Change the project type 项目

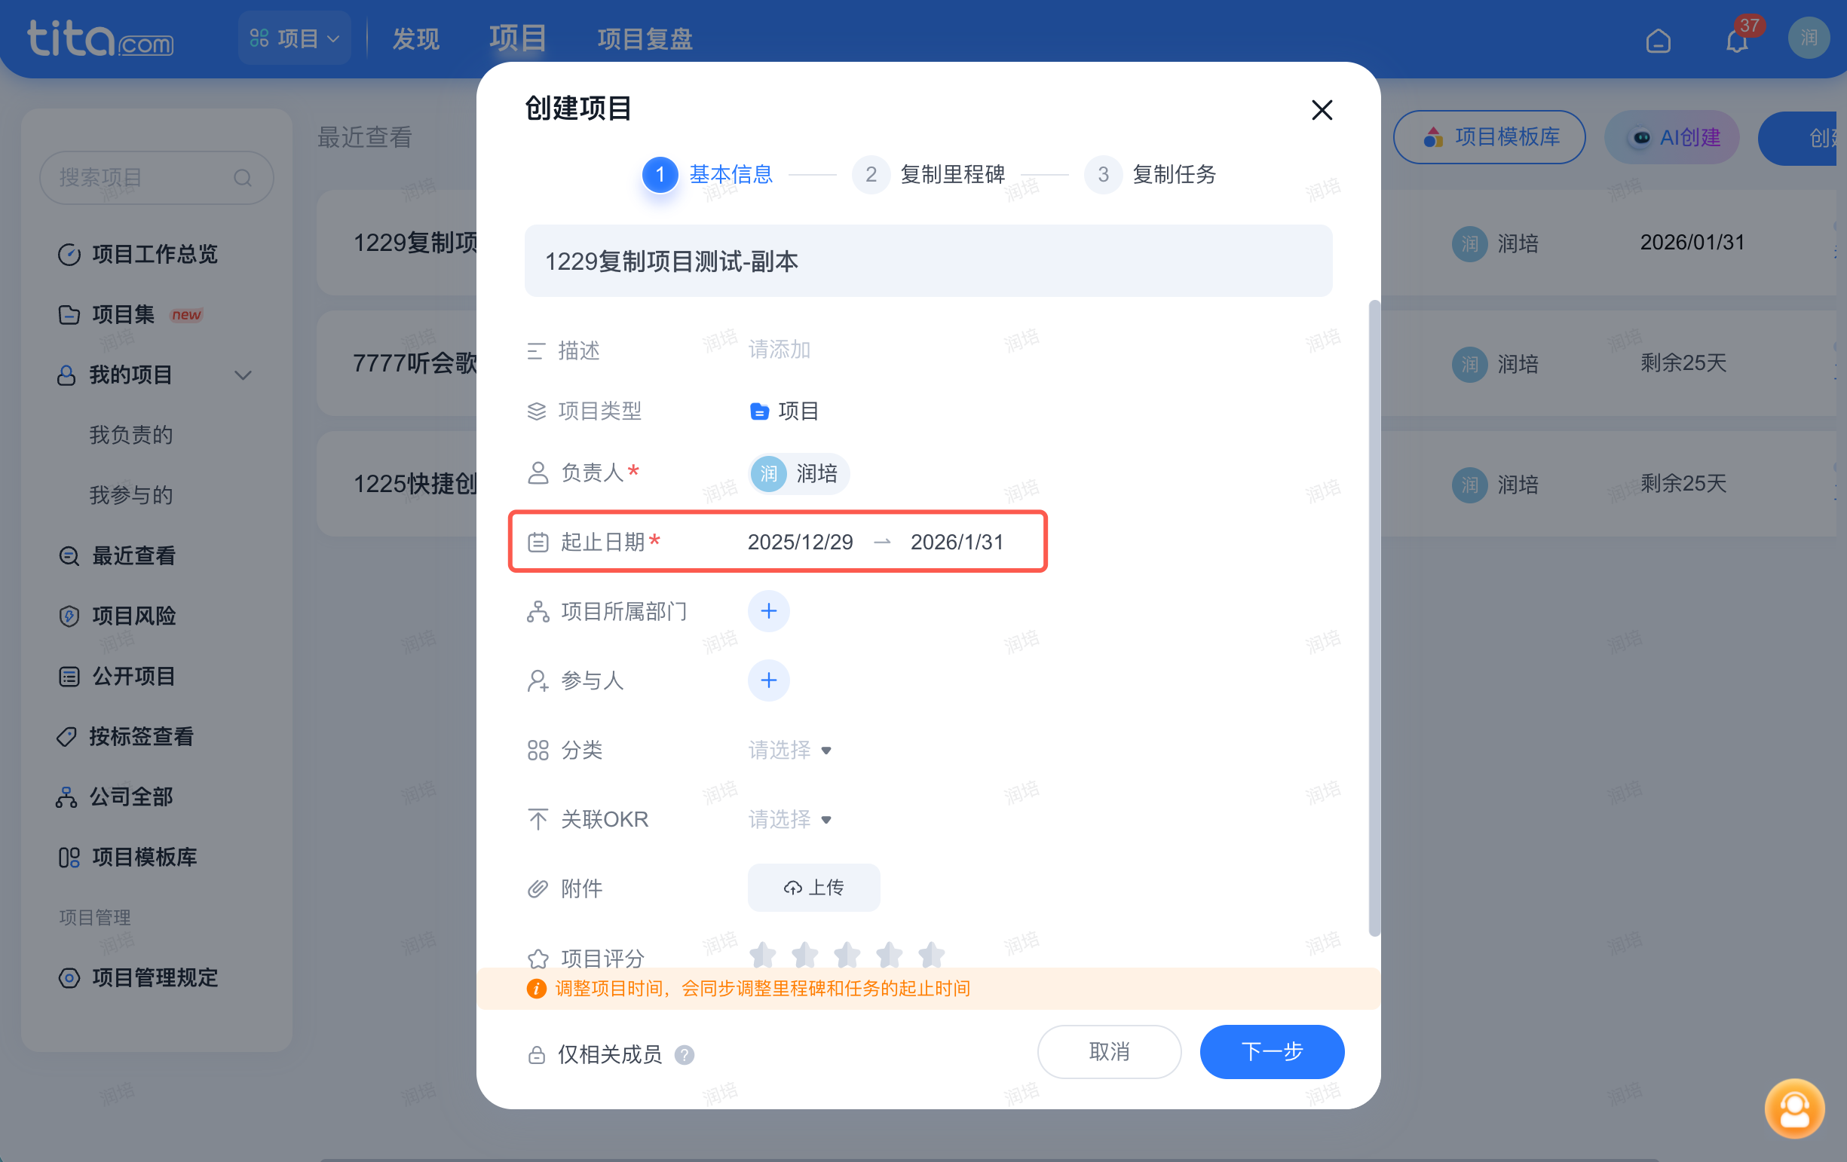click(784, 411)
